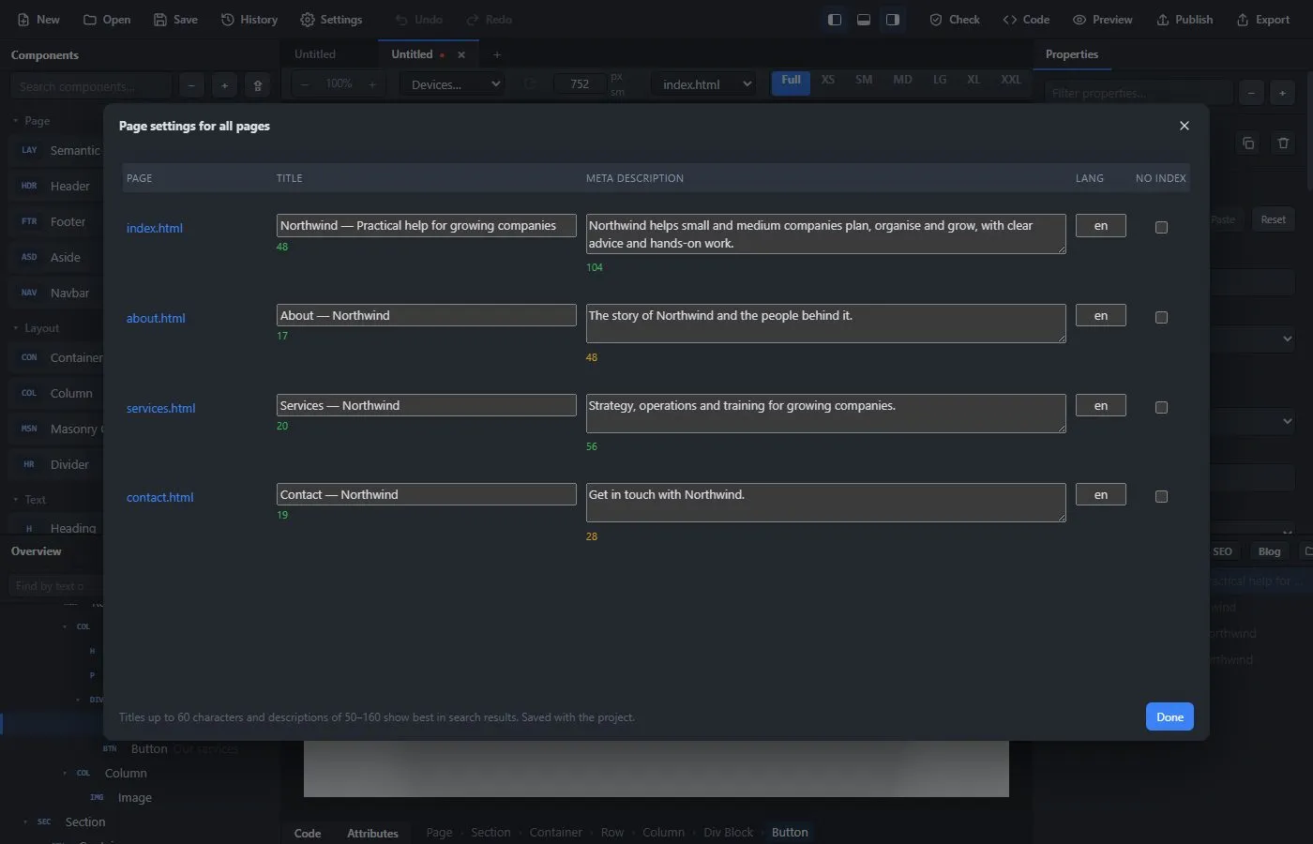Click the Publish icon
Viewport: 1313px width, 844px height.
tap(1163, 20)
